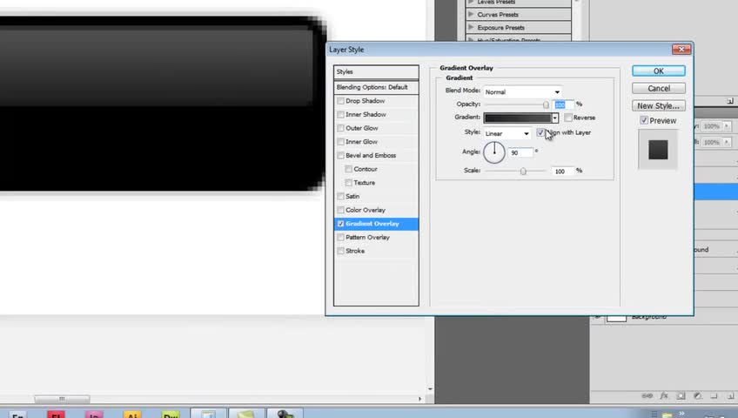Click the Opacity percentage field
Image resolution: width=738 pixels, height=418 pixels.
tap(563, 104)
